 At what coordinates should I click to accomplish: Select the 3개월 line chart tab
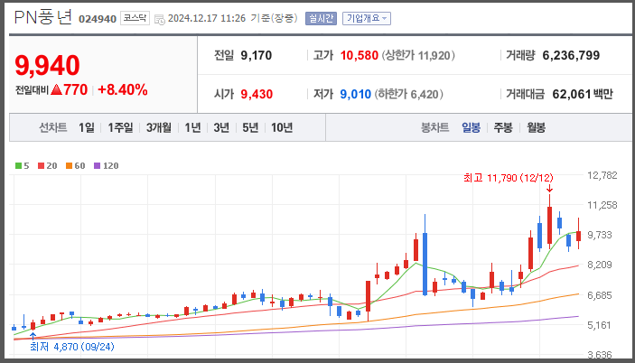tap(159, 128)
